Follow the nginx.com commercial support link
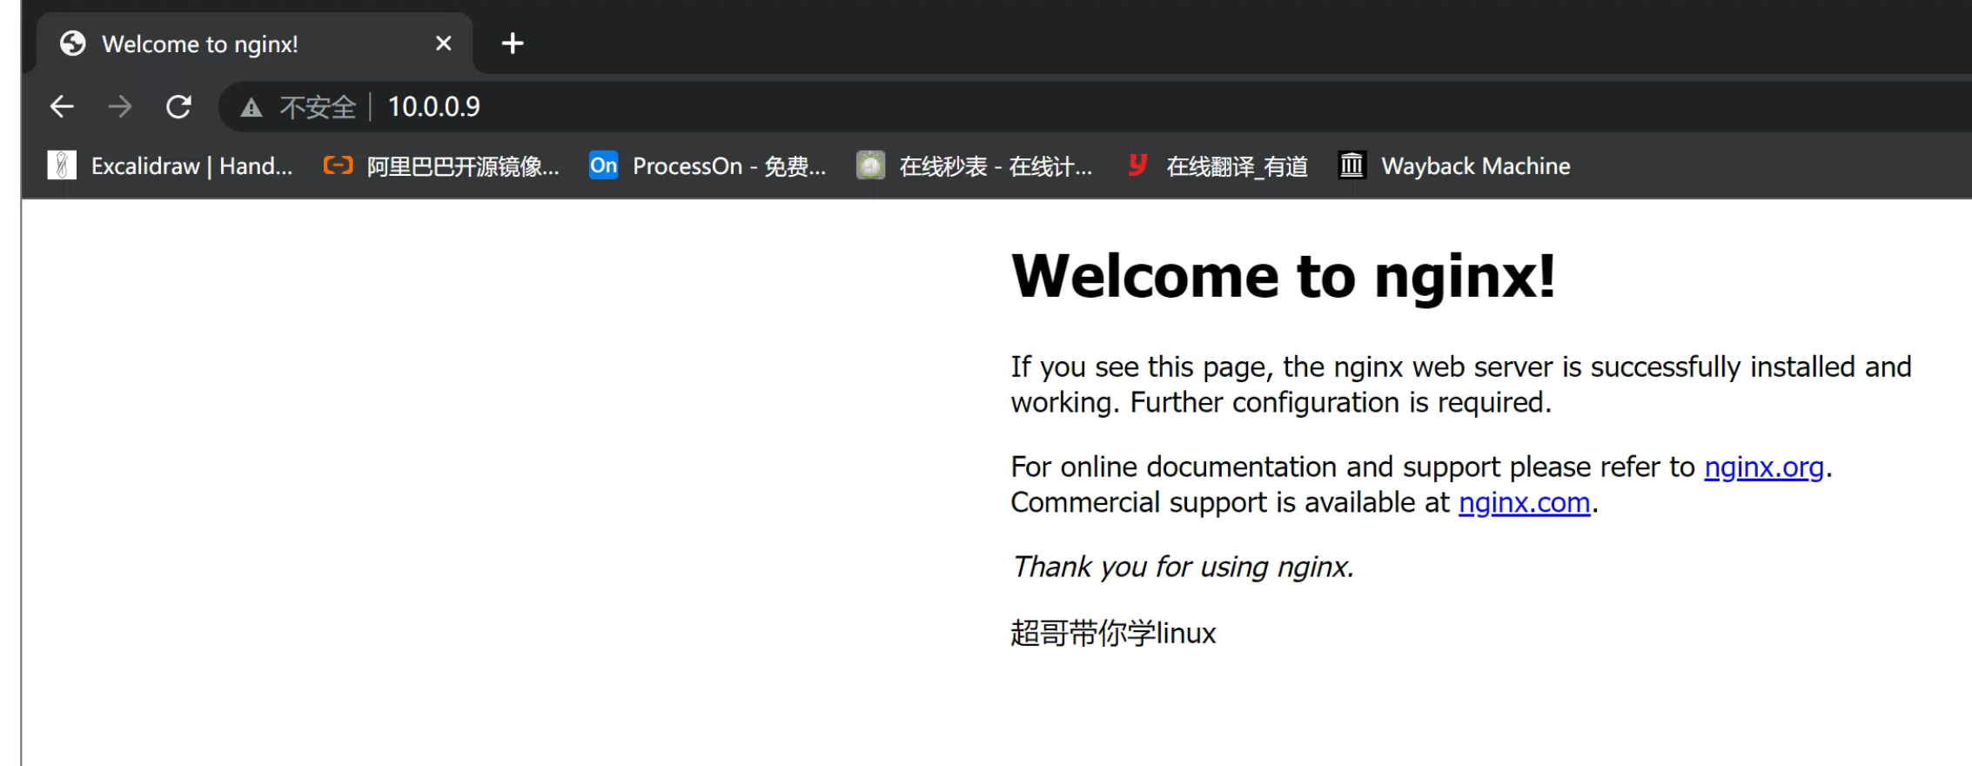The width and height of the screenshot is (1972, 766). (1524, 503)
